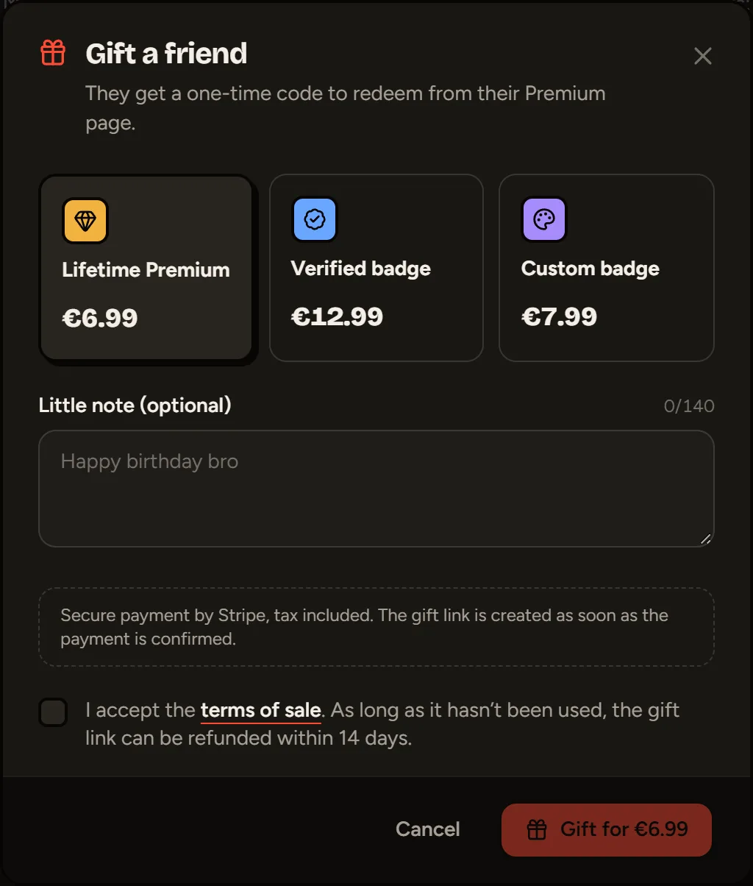
Task: Choose the Verified badge gift option
Action: (x=376, y=268)
